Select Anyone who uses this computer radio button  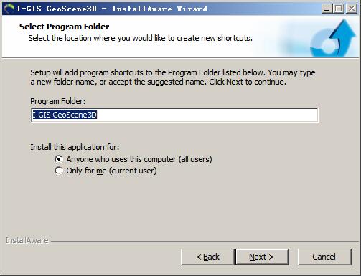tap(59, 159)
